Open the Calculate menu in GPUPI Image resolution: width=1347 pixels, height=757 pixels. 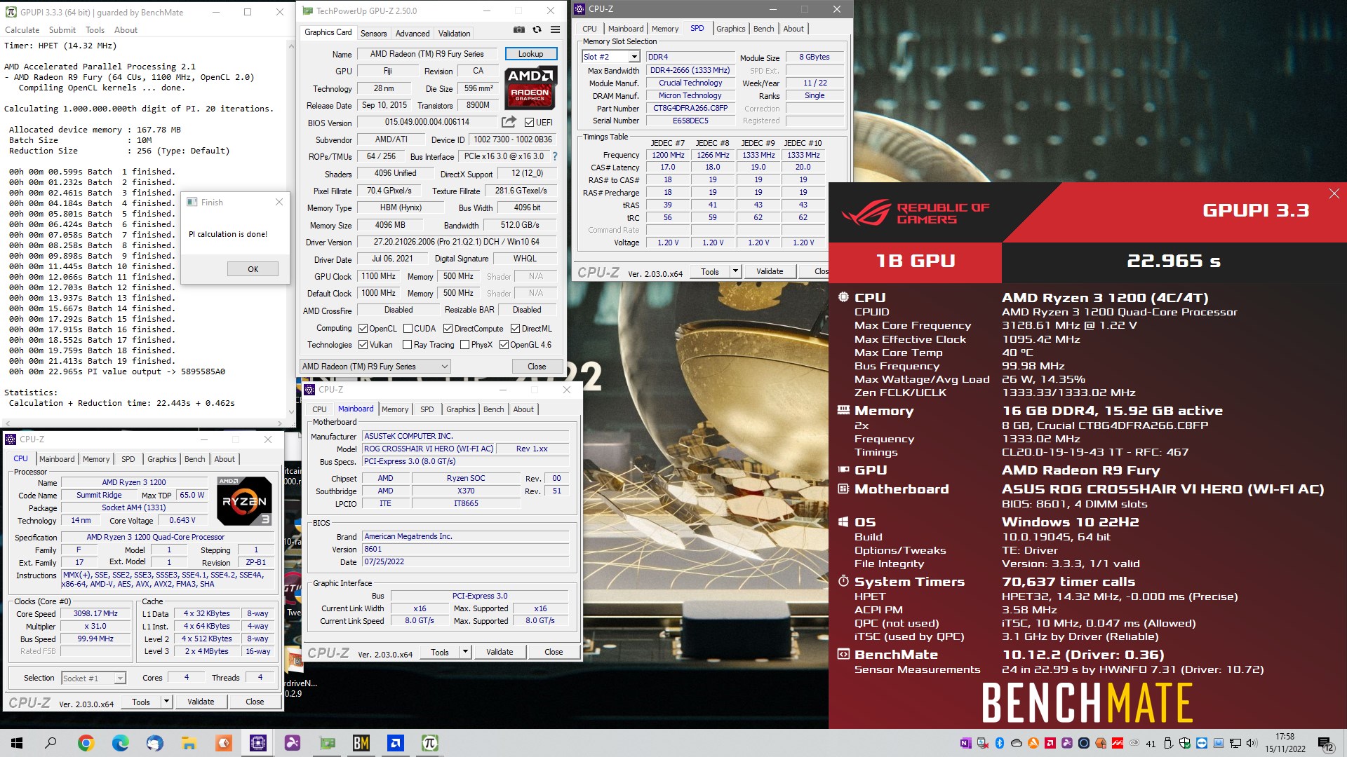[22, 30]
